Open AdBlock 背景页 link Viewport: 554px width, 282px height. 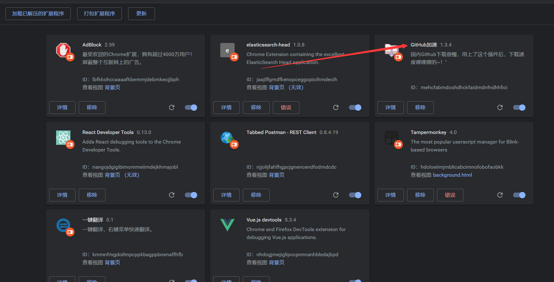tap(113, 88)
